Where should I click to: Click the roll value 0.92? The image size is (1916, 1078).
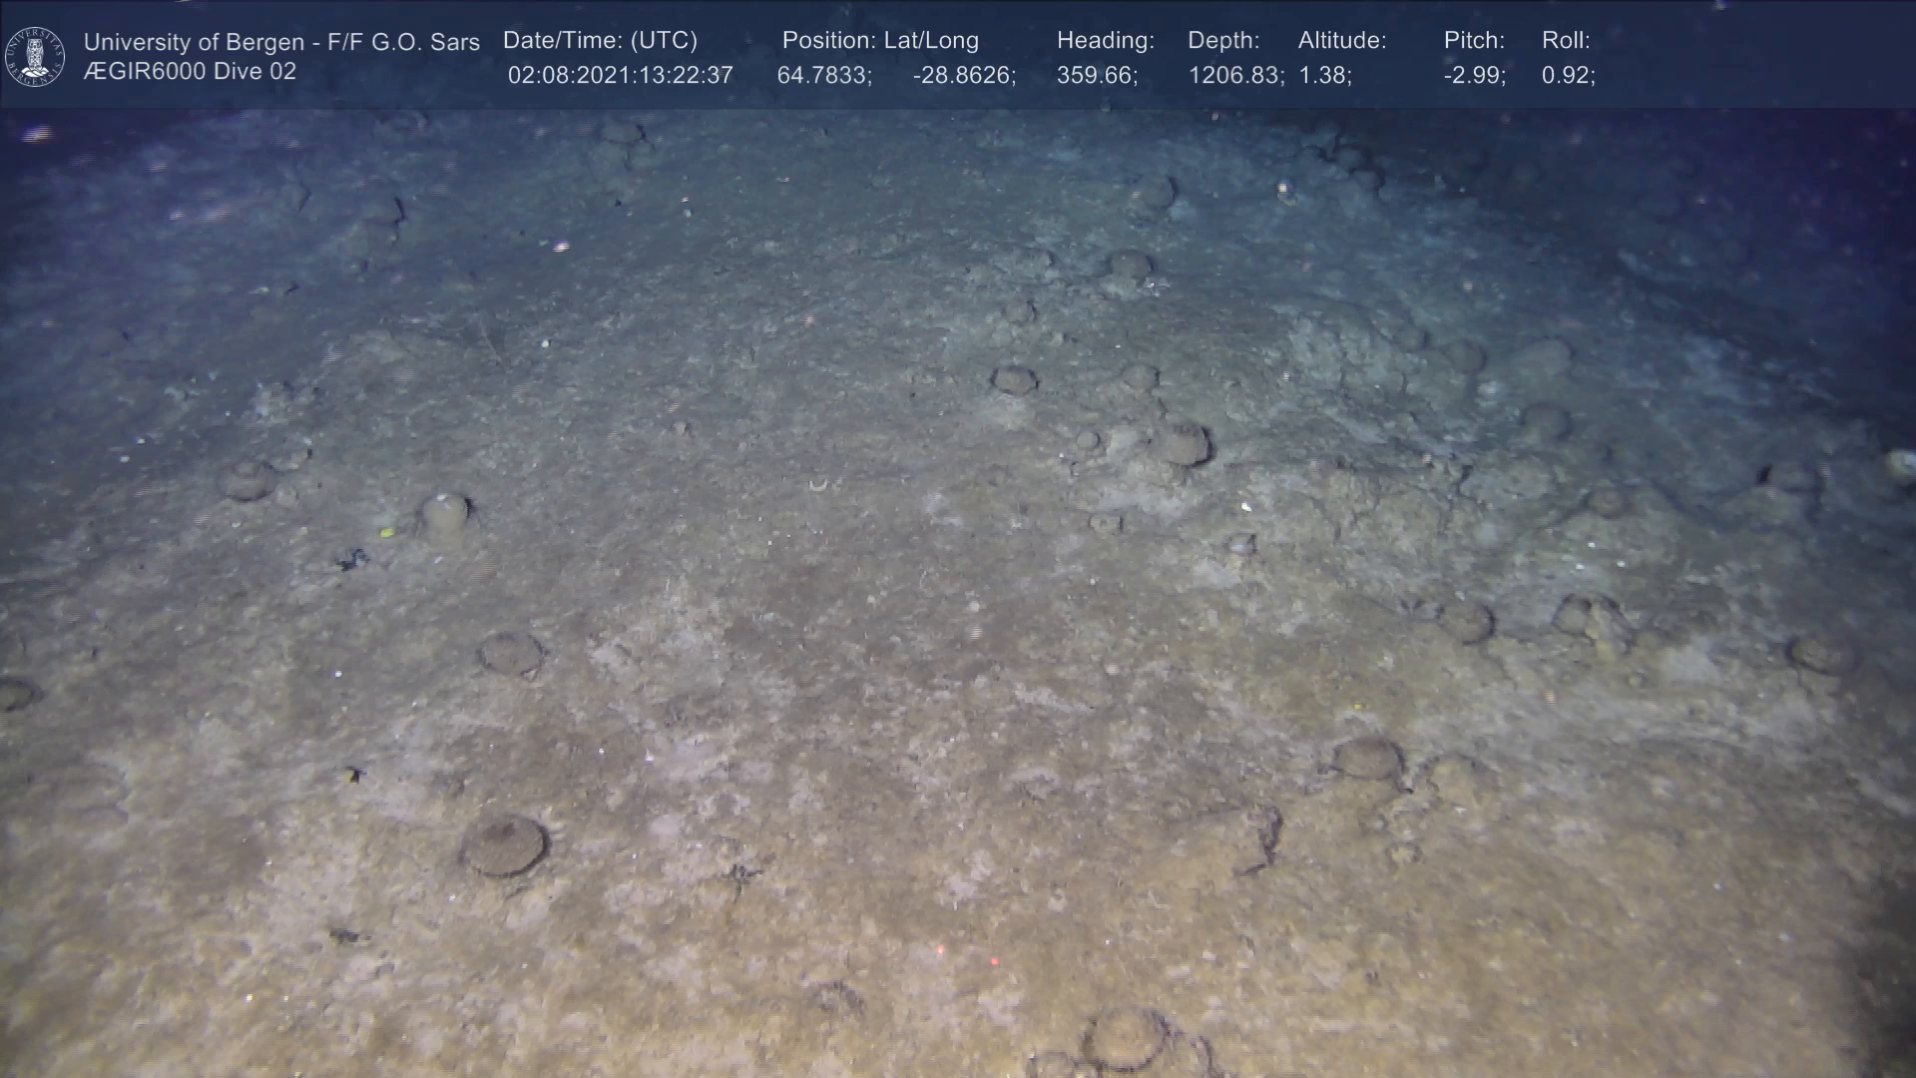(x=1567, y=76)
